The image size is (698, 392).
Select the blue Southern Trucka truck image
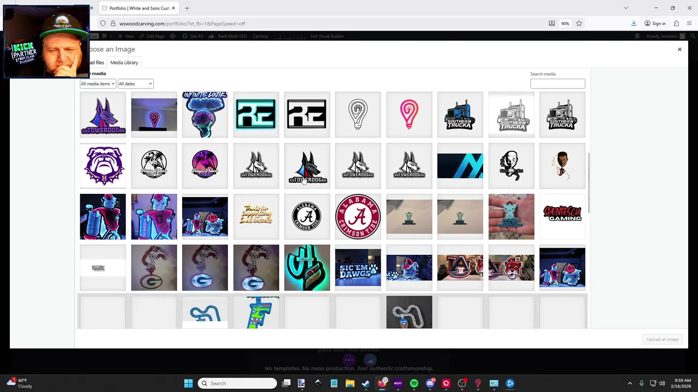[460, 114]
